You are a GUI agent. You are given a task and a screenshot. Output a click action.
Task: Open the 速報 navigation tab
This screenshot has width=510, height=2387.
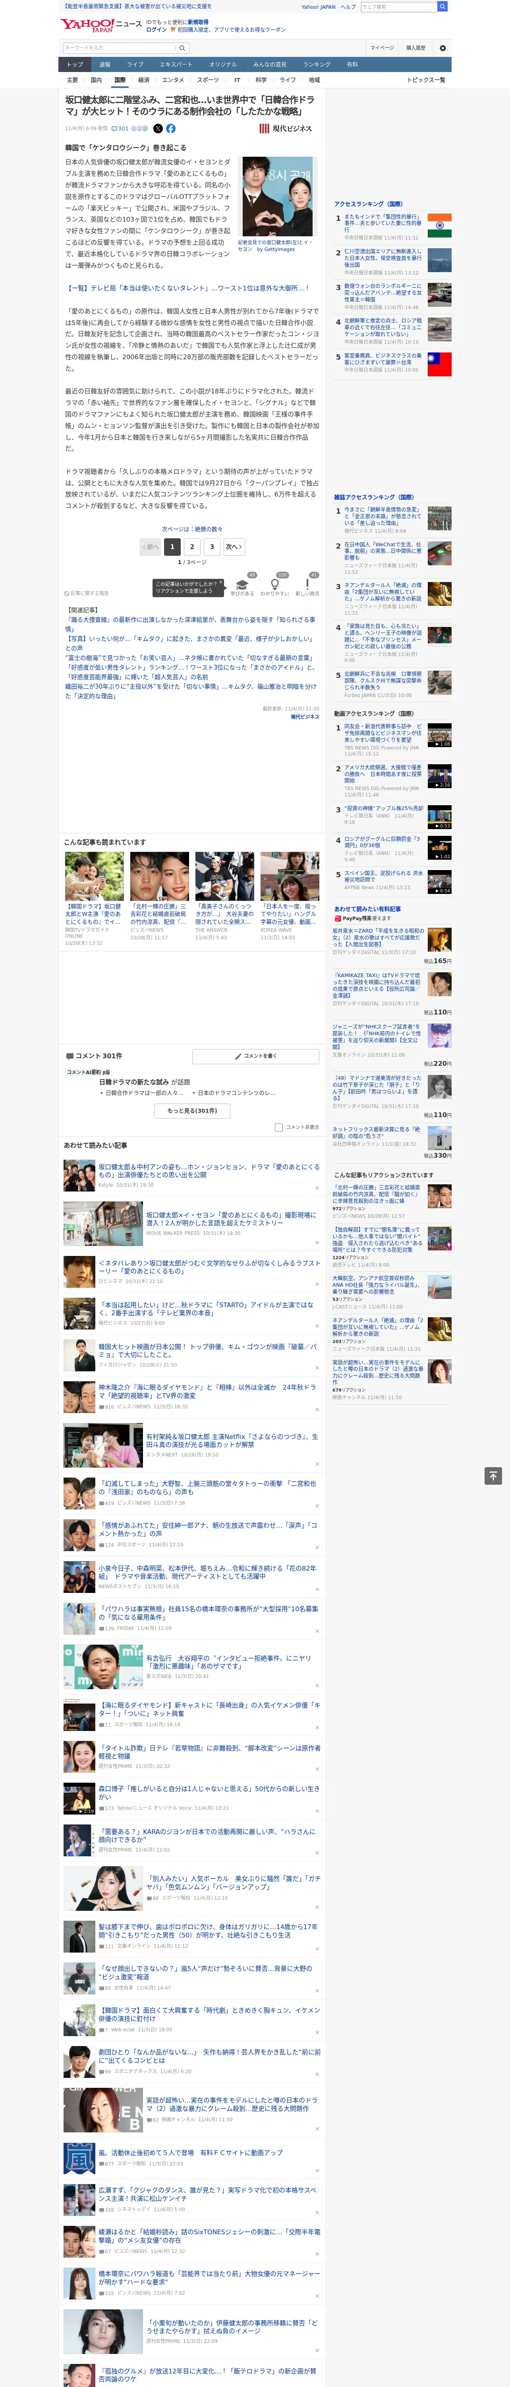click(x=104, y=65)
